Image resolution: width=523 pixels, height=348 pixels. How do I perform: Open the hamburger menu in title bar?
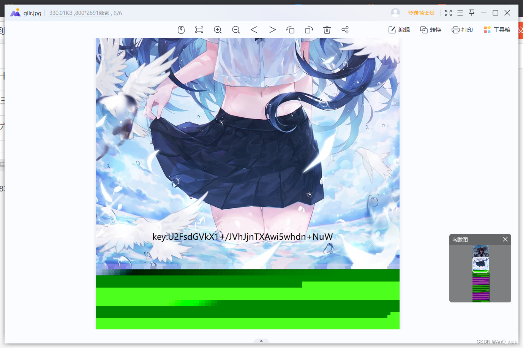[x=460, y=13]
